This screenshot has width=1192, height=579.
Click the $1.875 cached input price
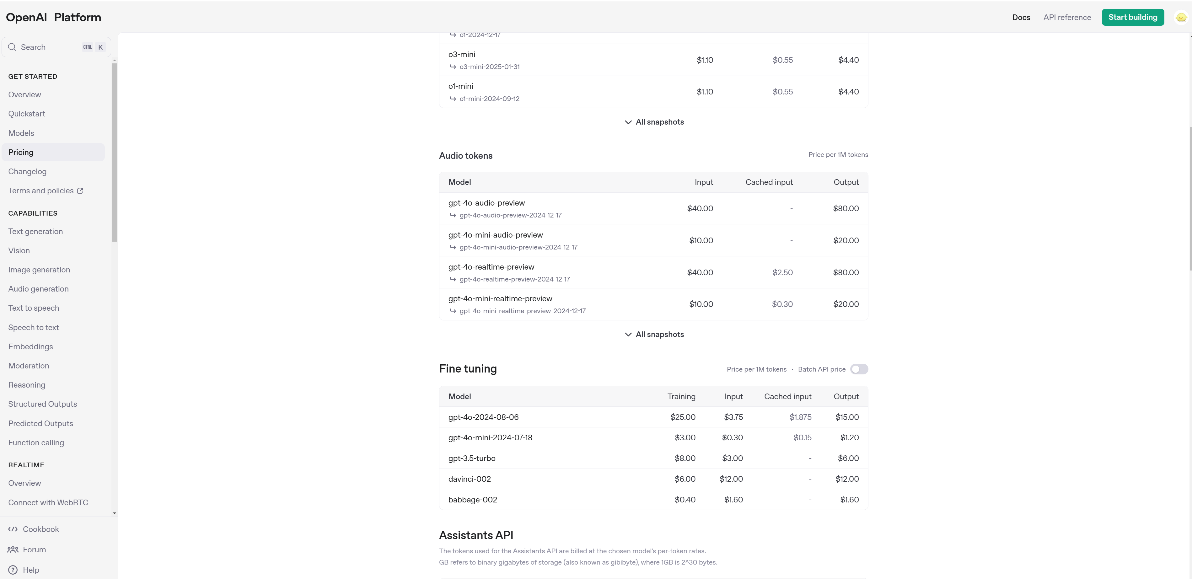pyautogui.click(x=801, y=417)
